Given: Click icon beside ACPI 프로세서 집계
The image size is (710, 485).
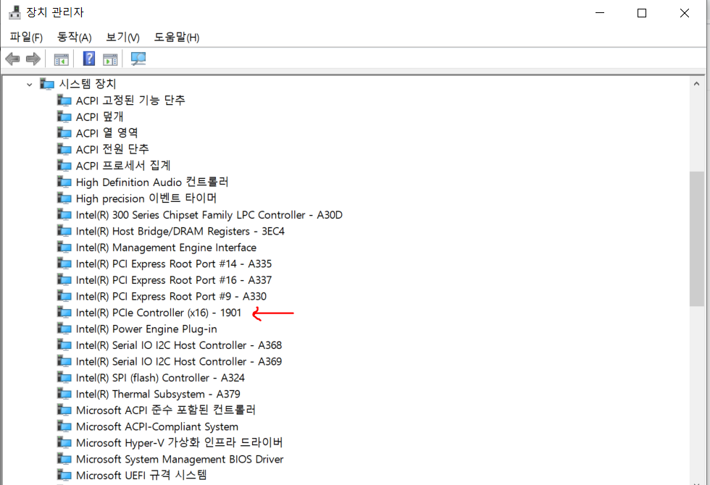Looking at the screenshot, I should (x=64, y=165).
